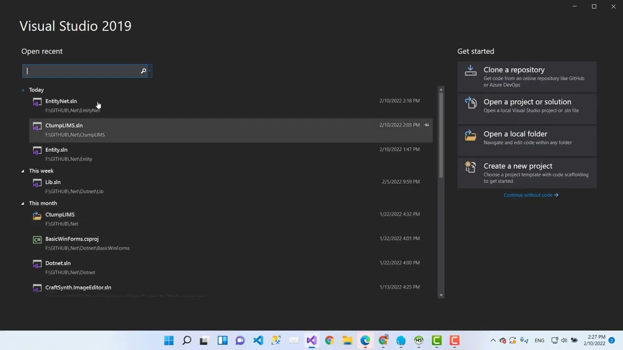The image size is (623, 350).
Task: Open Entity.sln from recent list
Action: pos(231,154)
